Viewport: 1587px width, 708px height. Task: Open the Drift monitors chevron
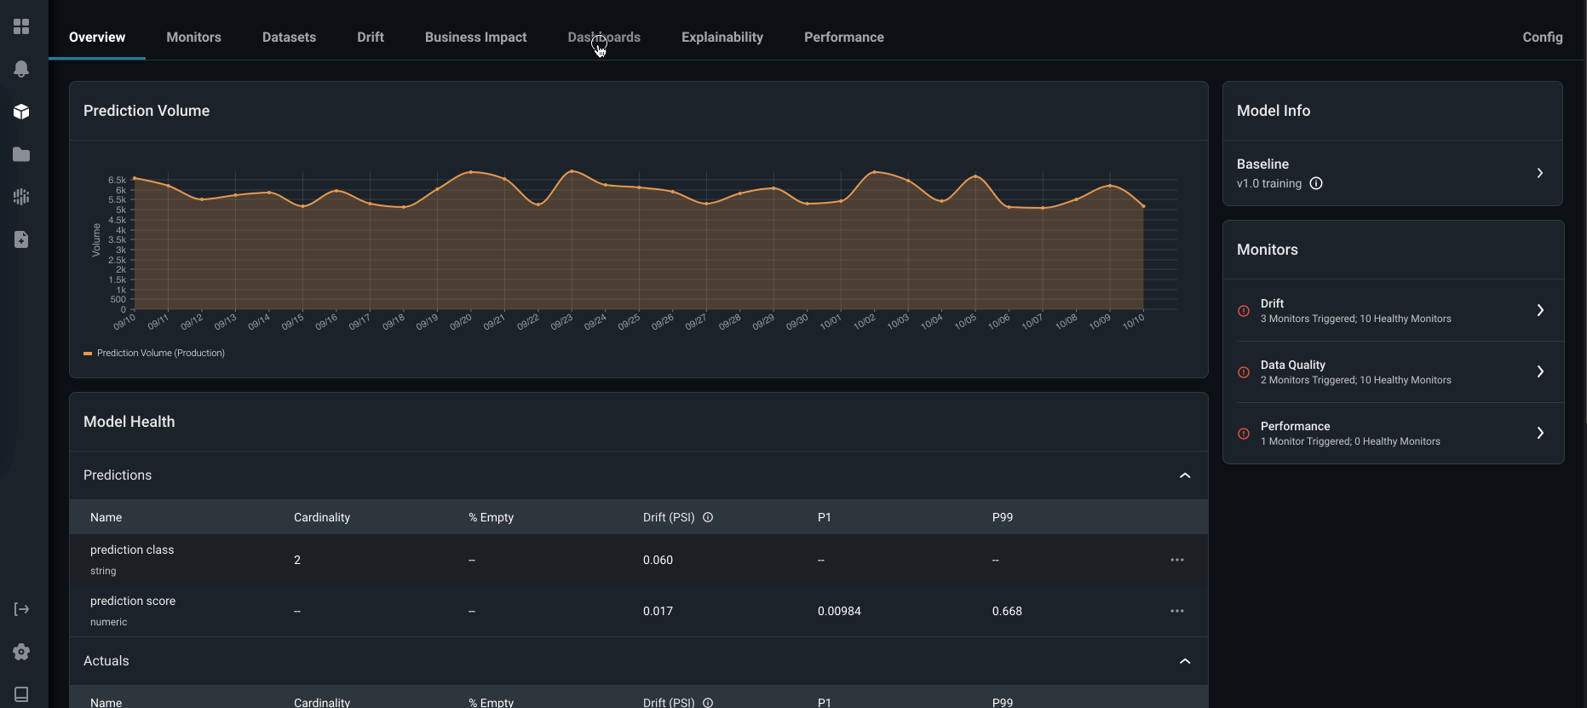coord(1540,310)
